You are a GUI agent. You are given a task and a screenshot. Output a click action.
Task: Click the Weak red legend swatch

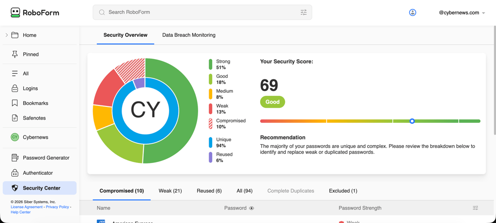(x=210, y=109)
